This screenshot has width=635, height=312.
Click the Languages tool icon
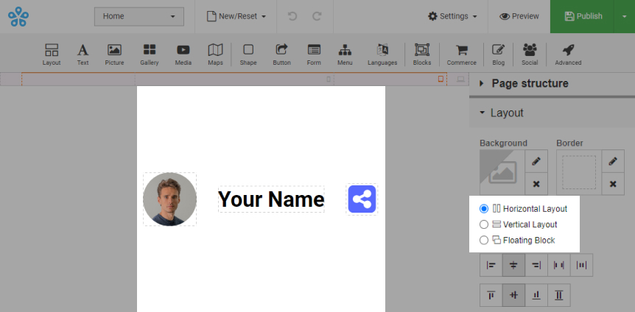pos(382,50)
